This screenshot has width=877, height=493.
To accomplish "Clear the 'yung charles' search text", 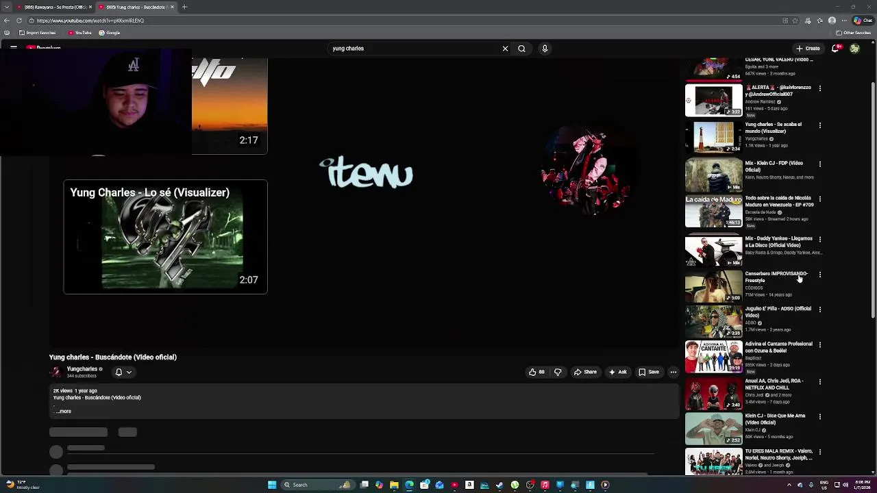I will point(505,49).
